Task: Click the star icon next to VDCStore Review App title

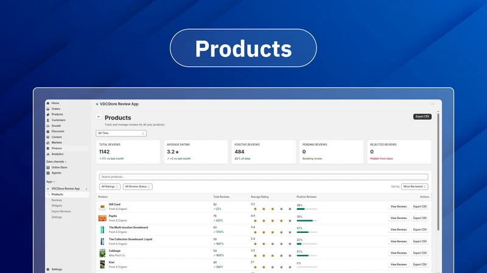Action: point(97,104)
